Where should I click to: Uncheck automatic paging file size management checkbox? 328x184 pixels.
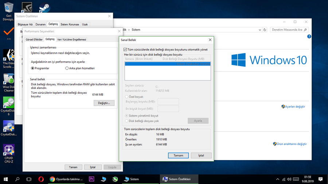click(x=125, y=49)
